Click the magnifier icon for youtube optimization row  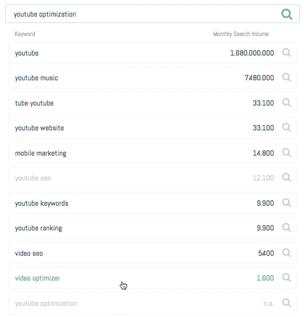point(287,303)
